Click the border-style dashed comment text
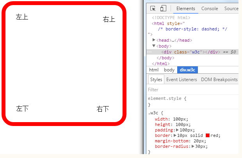Image resolution: width=242 pixels, height=158 pixels. coord(192,29)
